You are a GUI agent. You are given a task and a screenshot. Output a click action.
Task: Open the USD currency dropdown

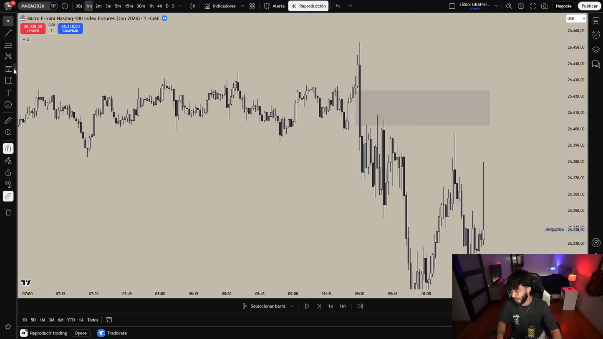point(576,18)
